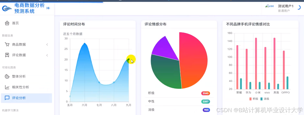The image size is (304, 115).
Task: Click the 消极 row with 965 badge
Action: tap(179, 110)
